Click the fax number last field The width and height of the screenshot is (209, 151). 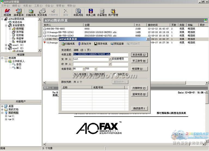tap(112, 69)
